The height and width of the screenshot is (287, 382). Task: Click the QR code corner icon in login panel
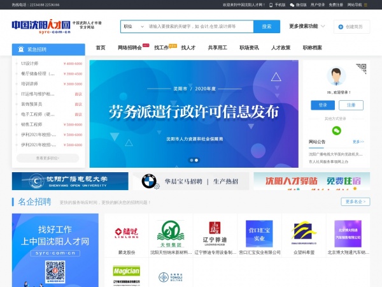(362, 68)
